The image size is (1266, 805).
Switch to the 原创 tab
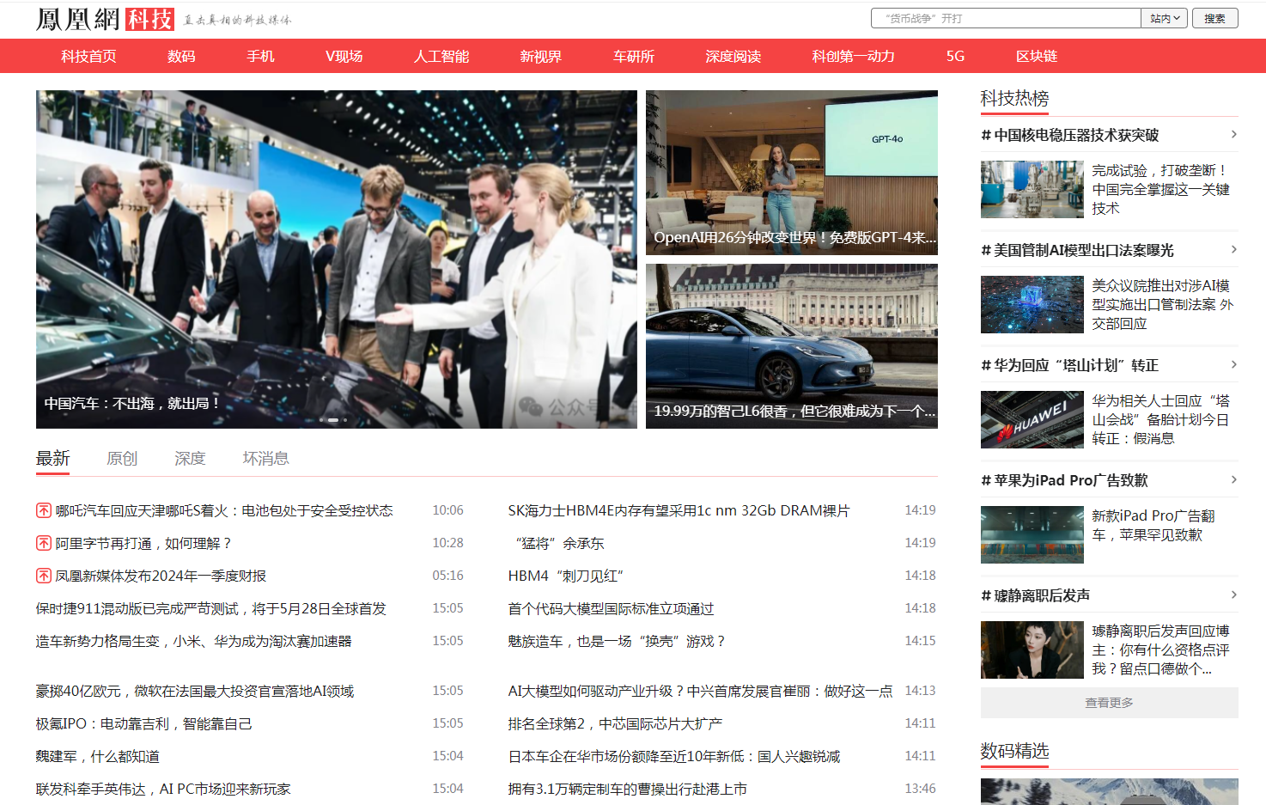point(122,458)
